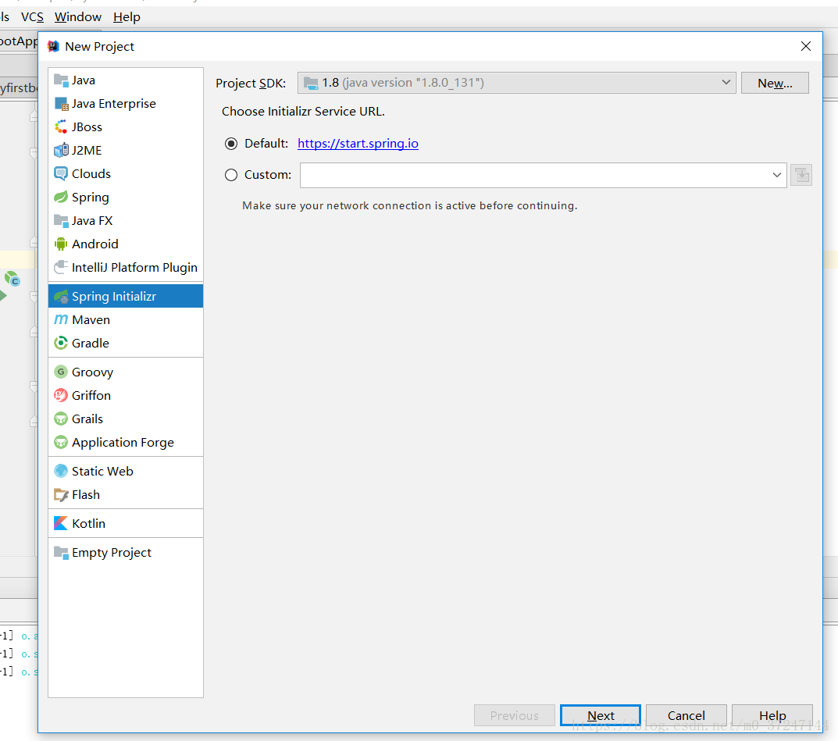Click the Spring class gutter icon in editor

click(12, 278)
